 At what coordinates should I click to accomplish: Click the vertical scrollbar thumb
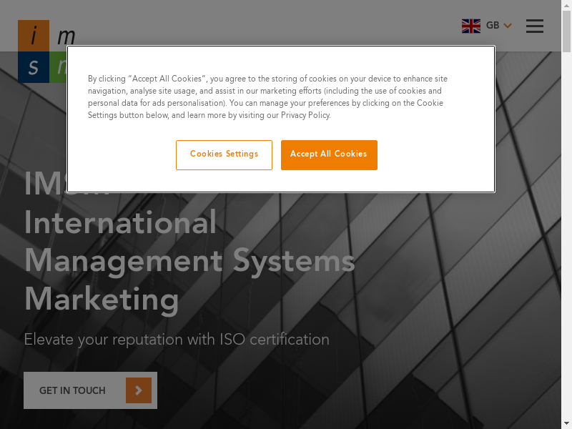566,32
